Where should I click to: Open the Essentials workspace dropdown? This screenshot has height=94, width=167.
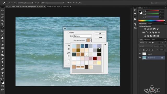pos(158,3)
